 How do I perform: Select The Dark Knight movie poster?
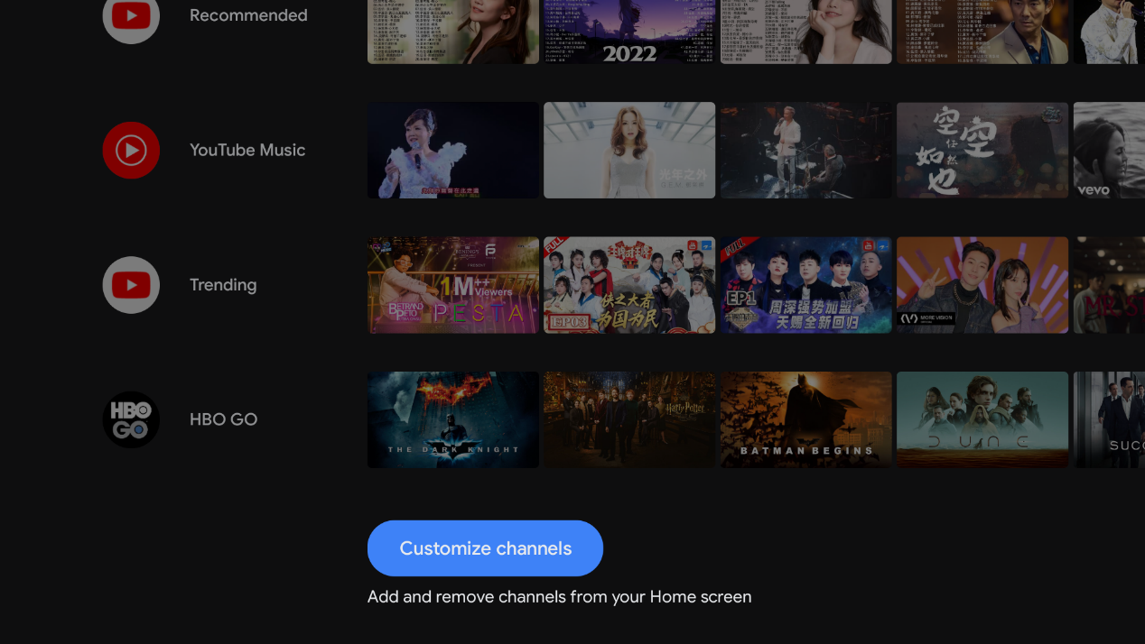(453, 419)
